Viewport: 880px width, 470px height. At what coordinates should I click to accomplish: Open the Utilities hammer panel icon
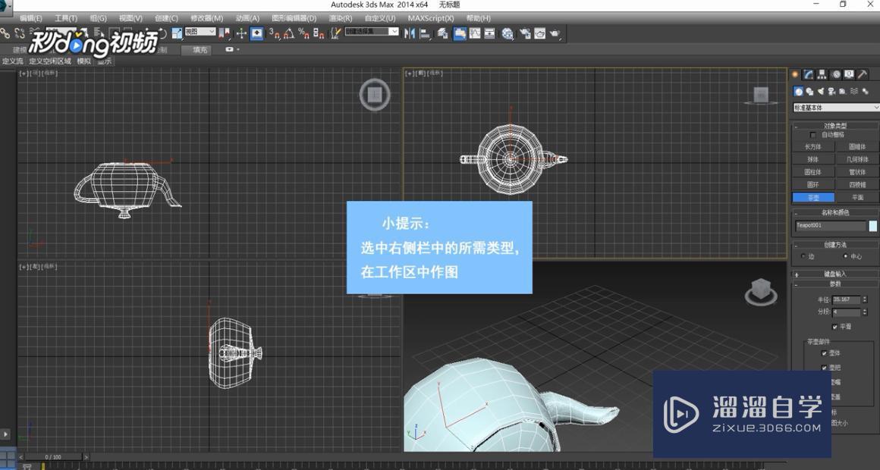click(863, 74)
